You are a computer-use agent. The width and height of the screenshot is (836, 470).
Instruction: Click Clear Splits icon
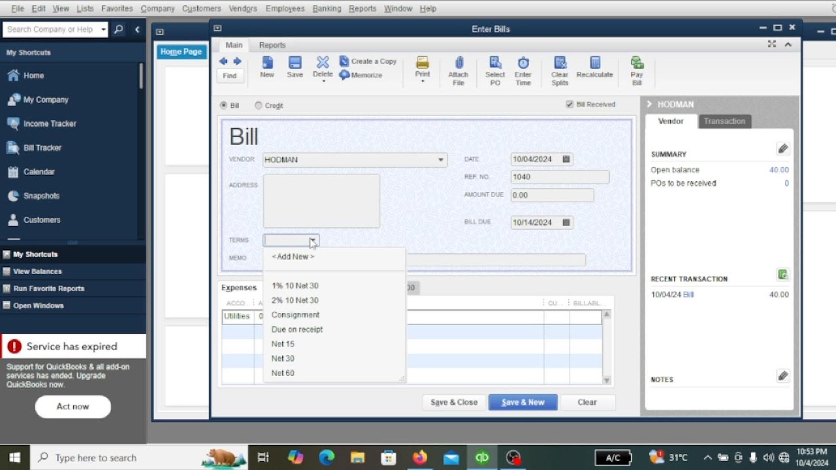click(x=560, y=70)
